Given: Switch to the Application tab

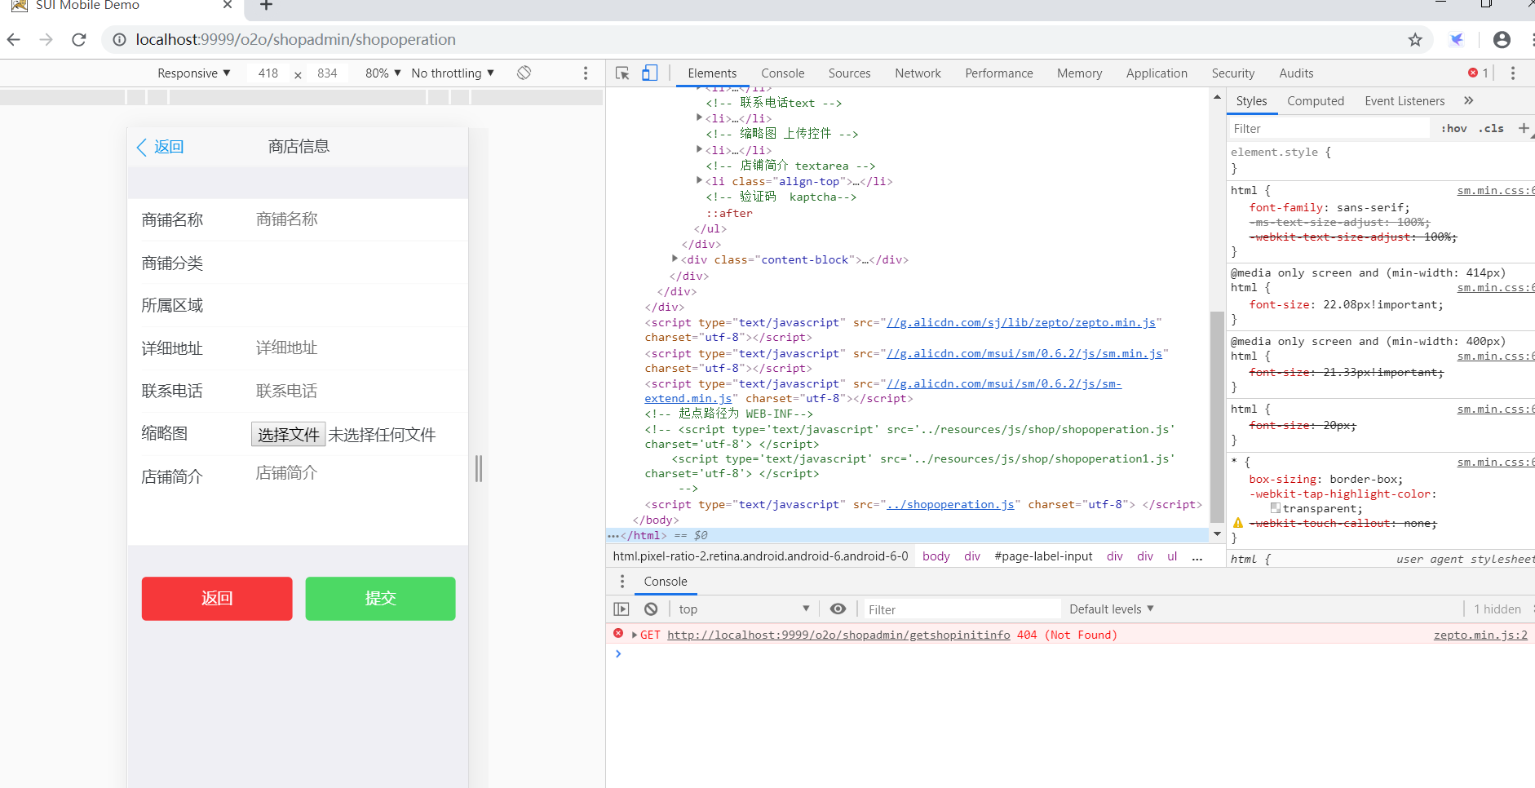Looking at the screenshot, I should tap(1157, 73).
